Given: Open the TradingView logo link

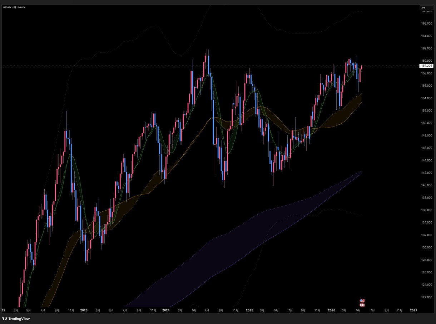Looking at the screenshot, I should coord(16,319).
